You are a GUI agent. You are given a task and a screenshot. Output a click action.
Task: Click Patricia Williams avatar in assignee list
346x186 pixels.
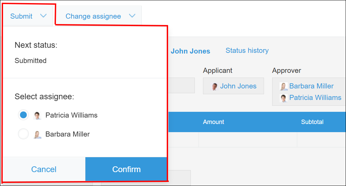tap(38, 116)
